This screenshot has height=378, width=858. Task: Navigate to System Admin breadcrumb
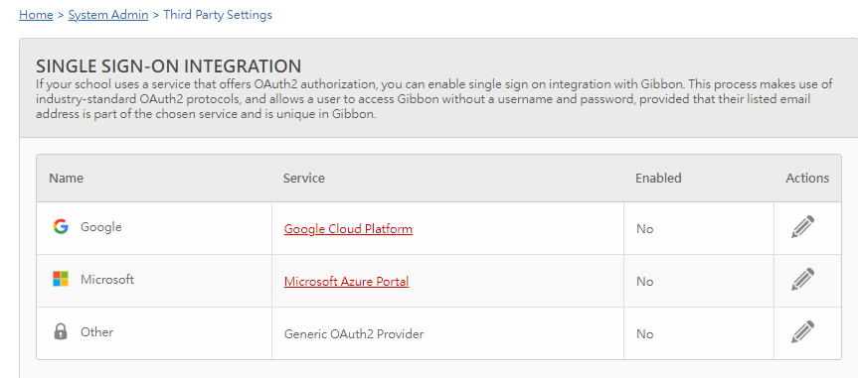108,15
